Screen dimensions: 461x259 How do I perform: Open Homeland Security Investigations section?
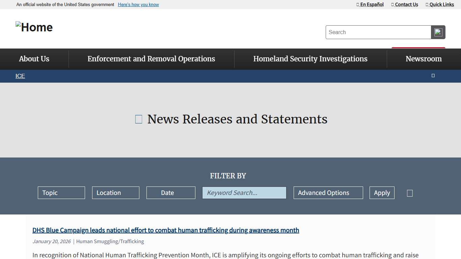(x=310, y=59)
